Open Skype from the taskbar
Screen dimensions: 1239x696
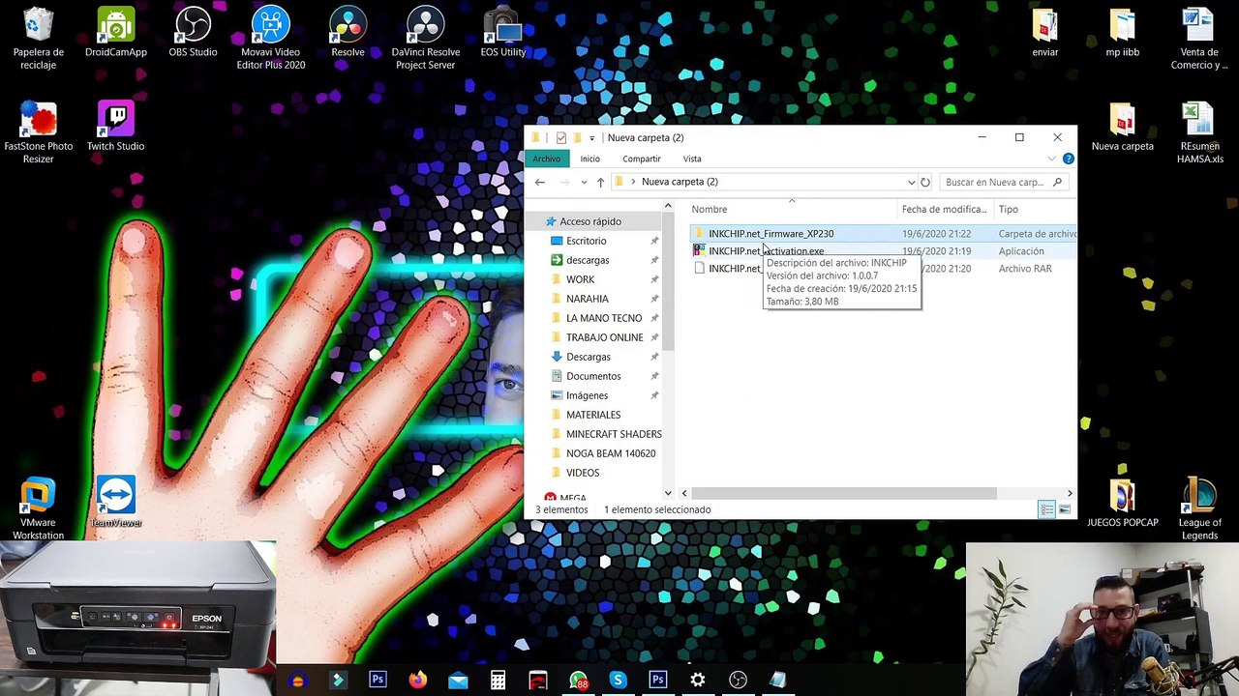(618, 681)
